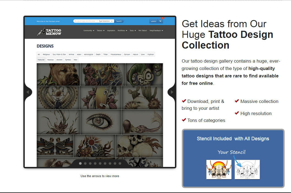This screenshot has width=291, height=193.
Task: Click the Use the arrows to view more link
Action: click(x=100, y=176)
